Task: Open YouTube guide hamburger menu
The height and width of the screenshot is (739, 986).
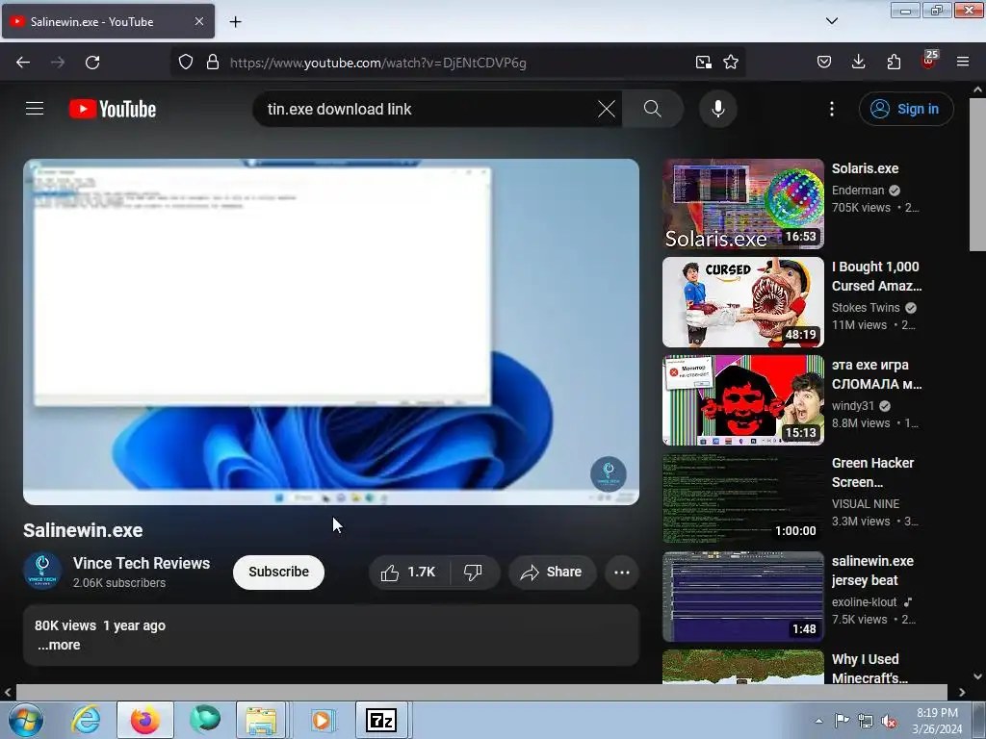Action: coord(35,109)
